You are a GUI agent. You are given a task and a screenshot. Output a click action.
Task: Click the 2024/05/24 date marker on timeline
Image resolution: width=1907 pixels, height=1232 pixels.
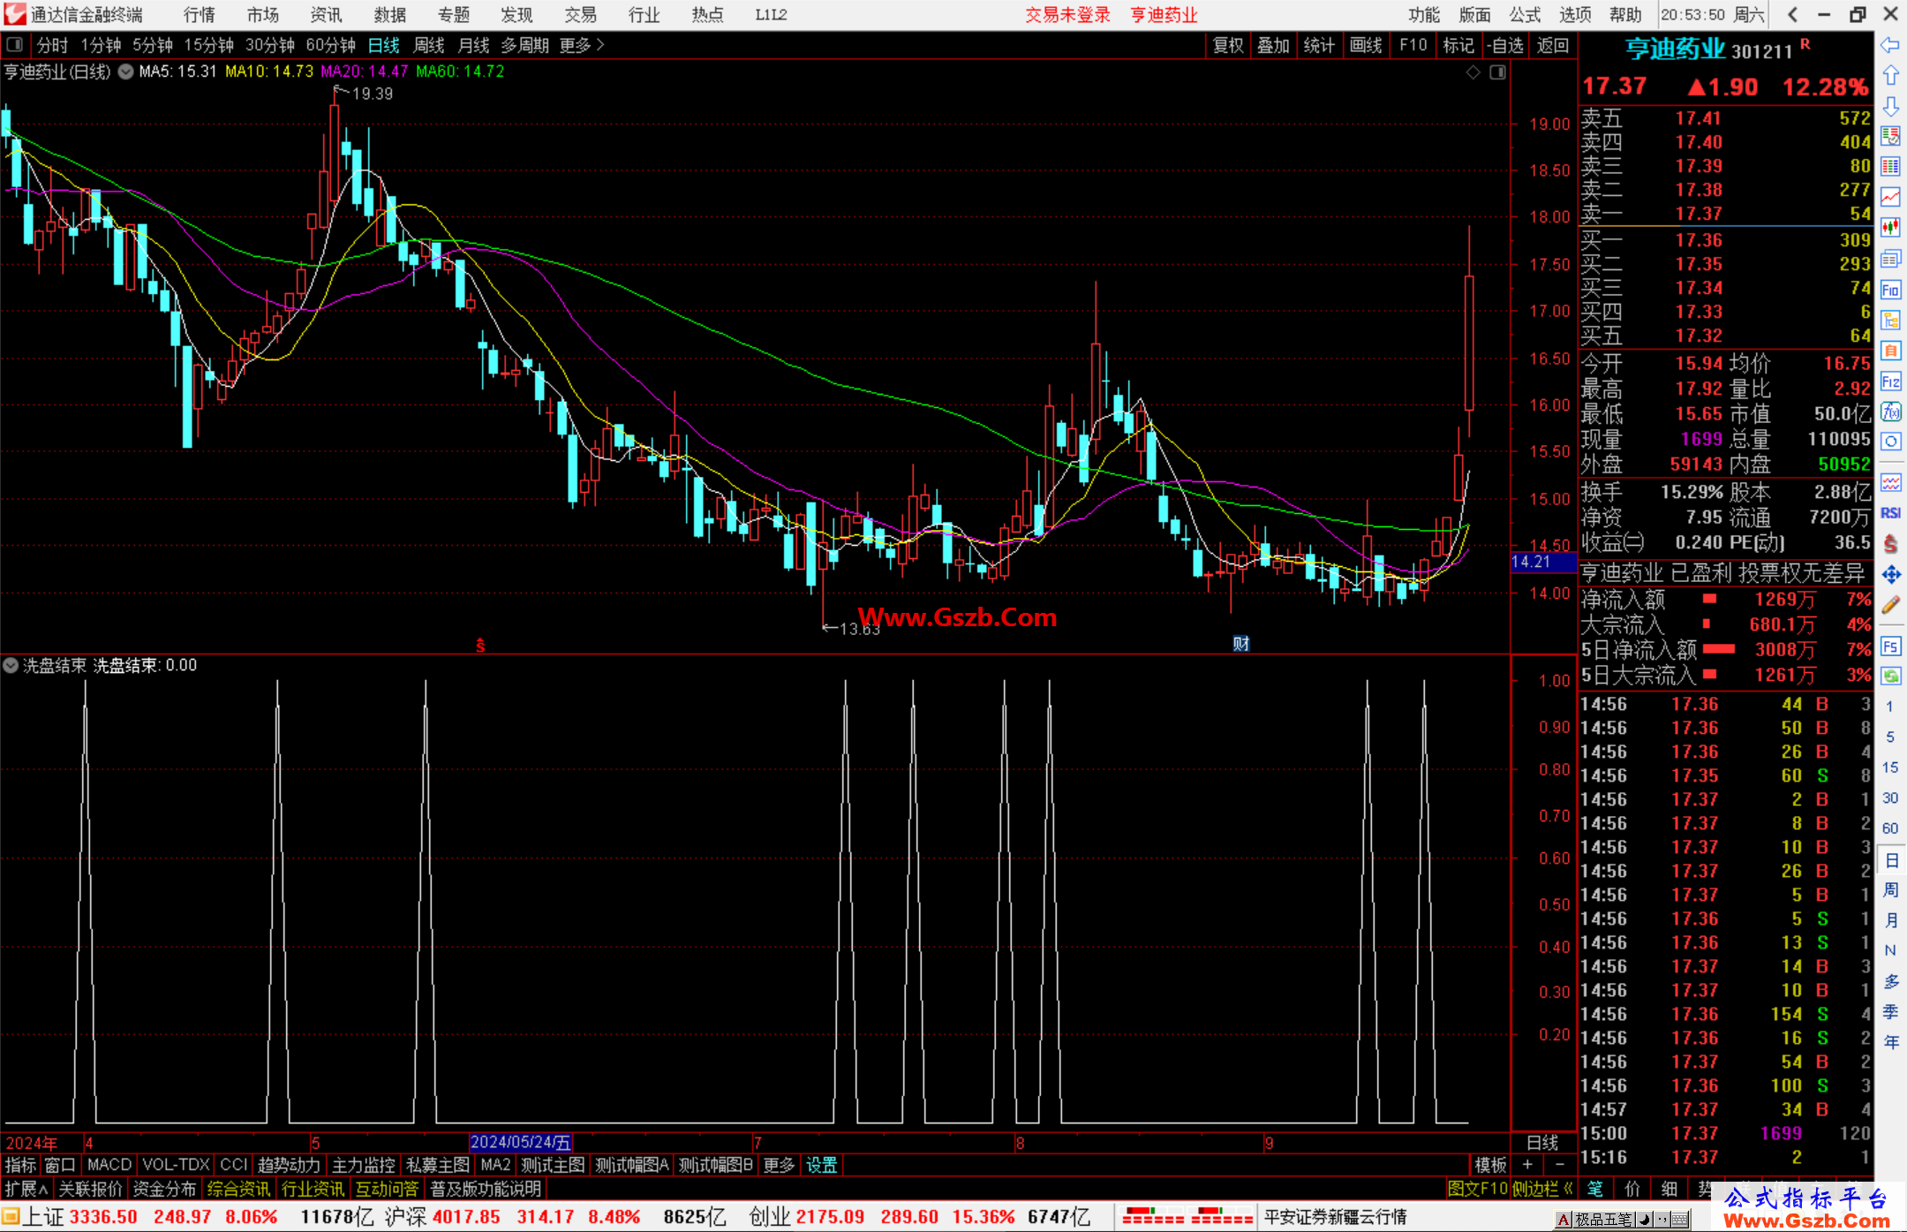[521, 1142]
